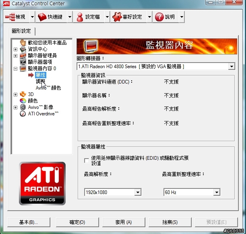The width and height of the screenshot is (246, 234).
Task: Click the 檢視 view tree icon
Action: coord(10,17)
